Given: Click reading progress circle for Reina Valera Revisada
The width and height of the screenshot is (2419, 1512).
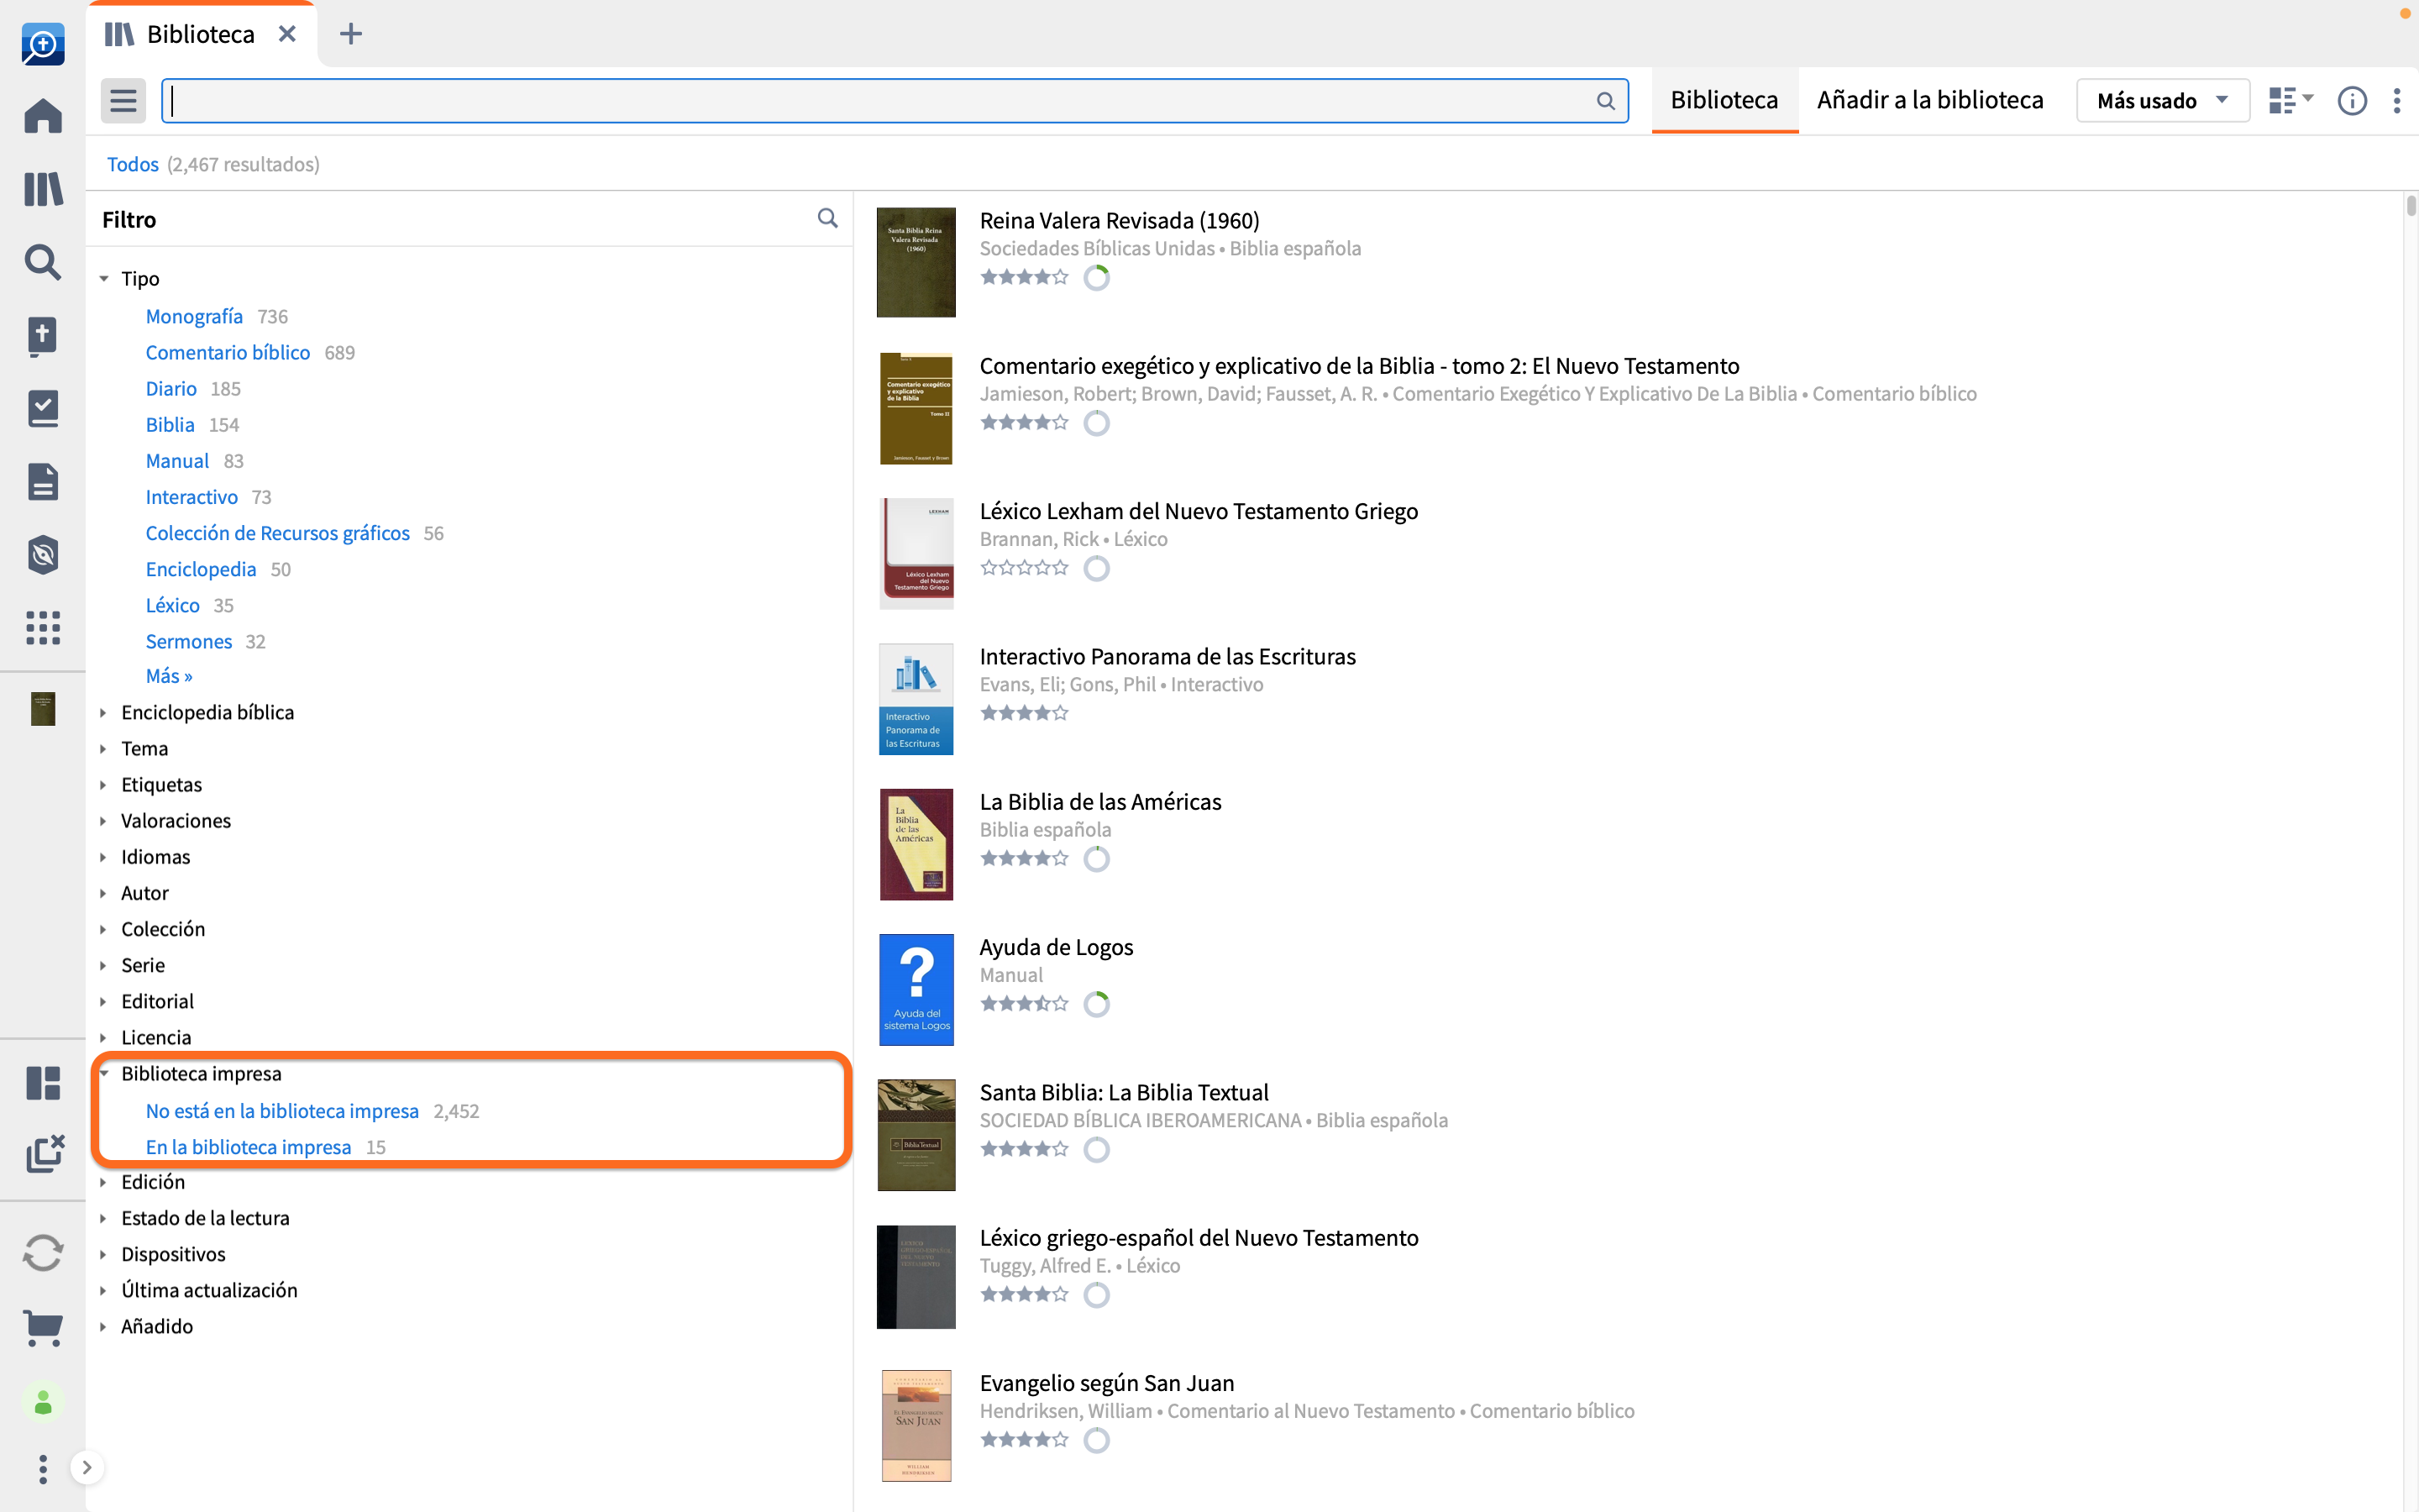Looking at the screenshot, I should coord(1097,278).
